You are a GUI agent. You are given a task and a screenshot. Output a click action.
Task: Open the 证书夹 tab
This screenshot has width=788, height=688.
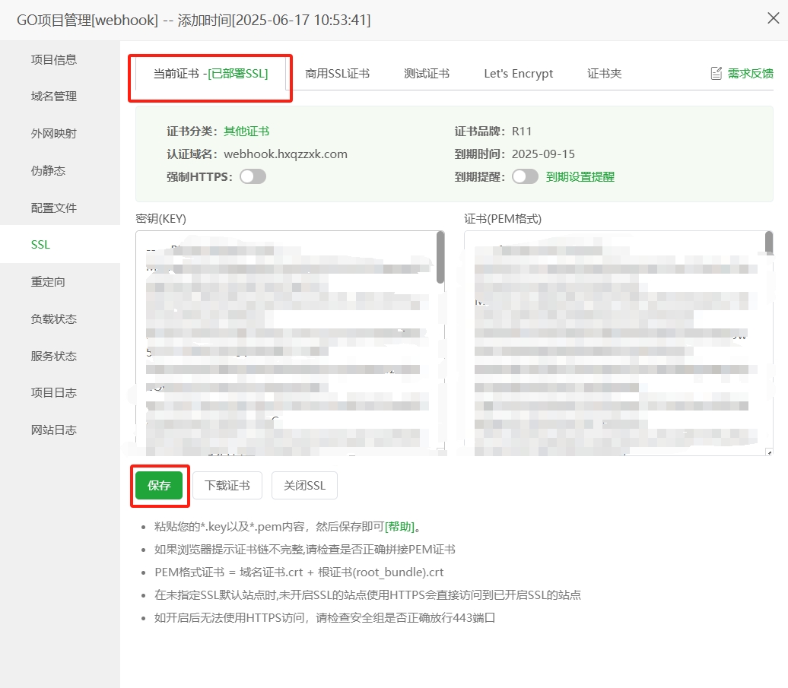pos(603,73)
